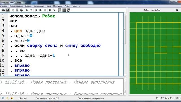Click the 'то' keyword on line 8

22,50
